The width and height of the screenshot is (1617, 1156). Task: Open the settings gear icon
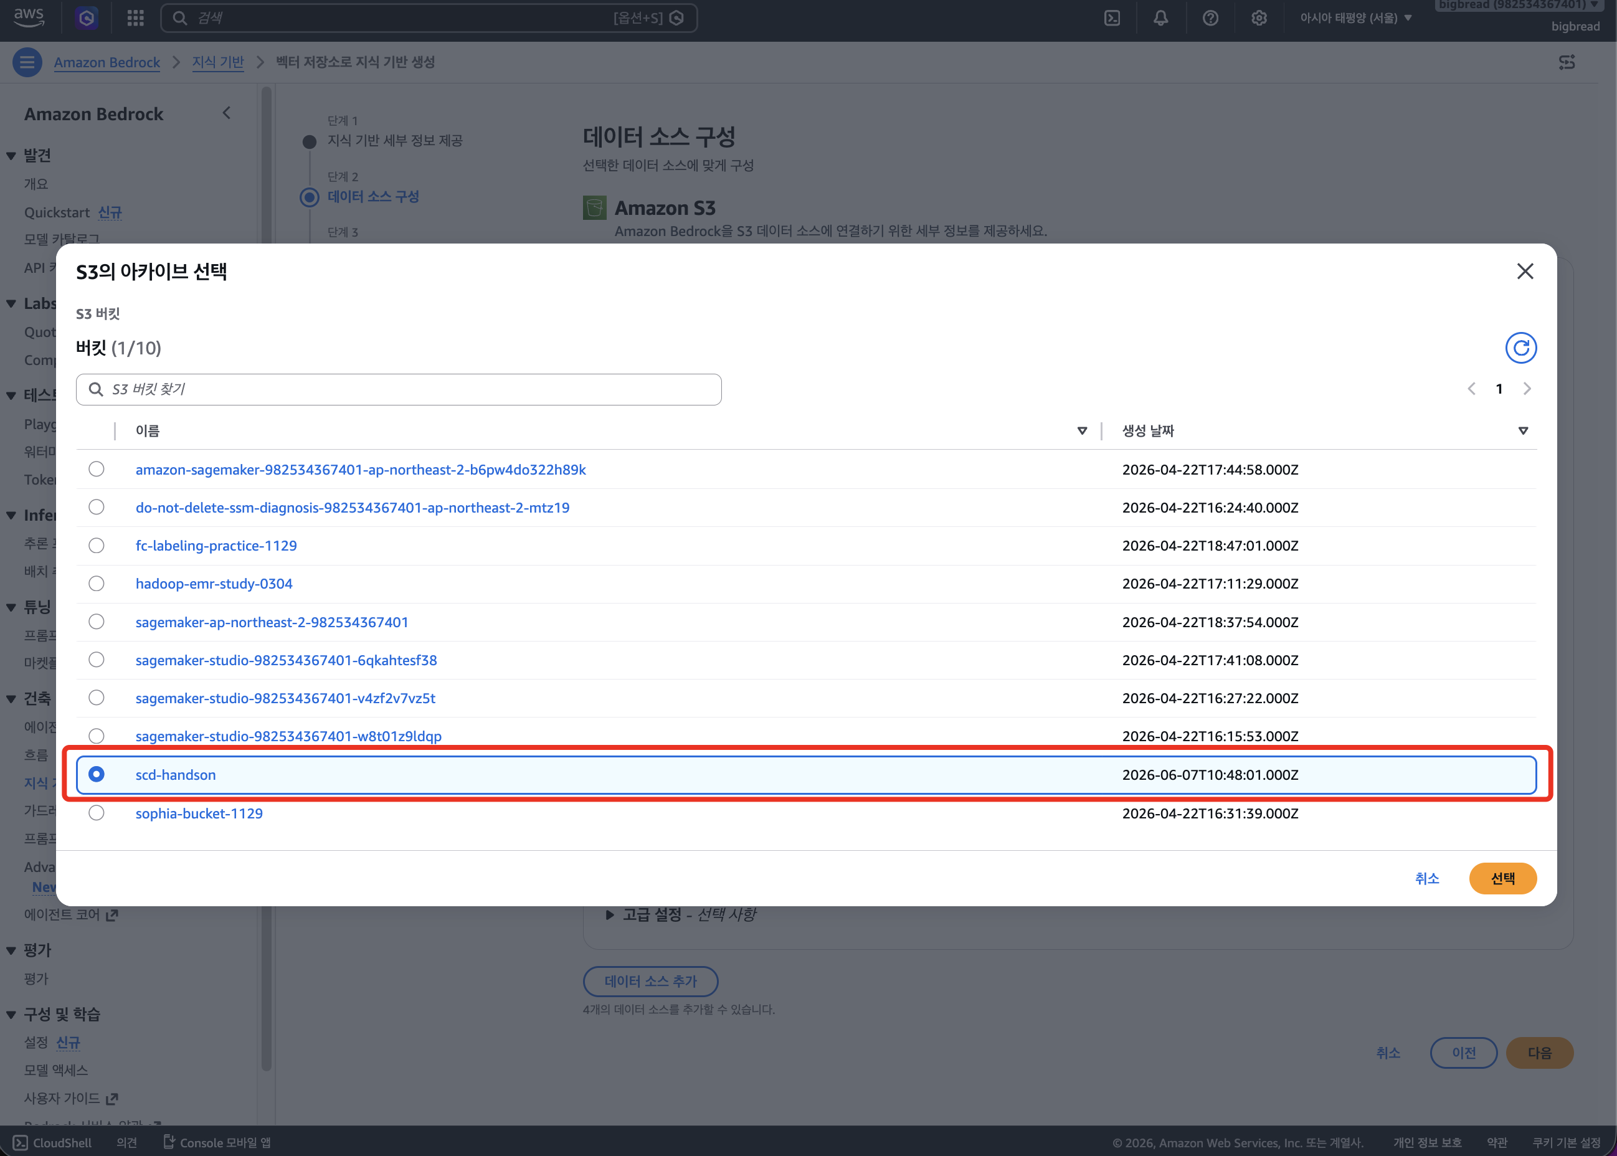click(1259, 18)
